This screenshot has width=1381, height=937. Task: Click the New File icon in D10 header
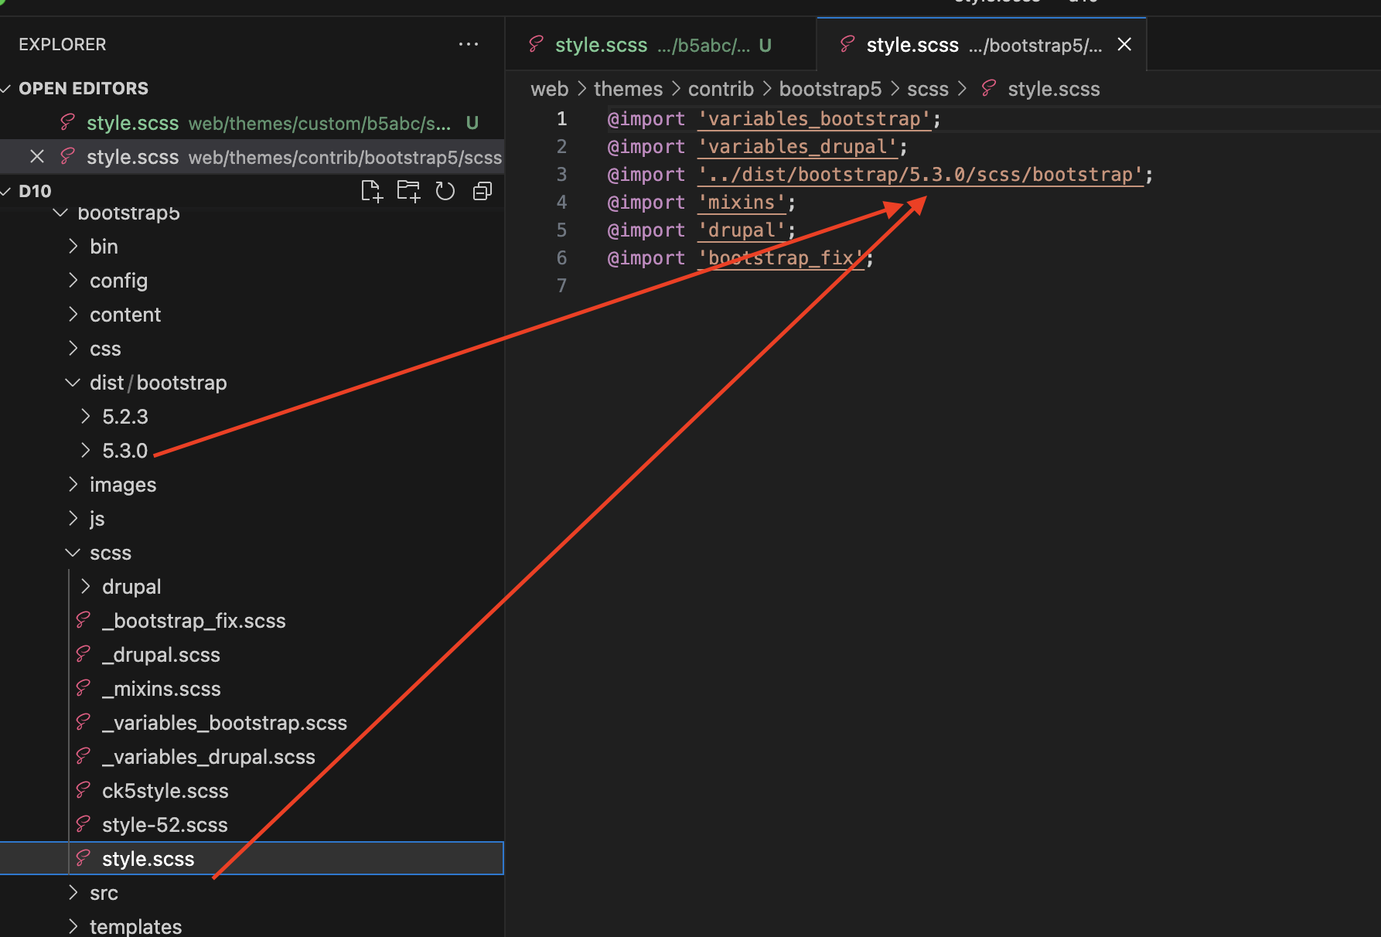pos(371,191)
